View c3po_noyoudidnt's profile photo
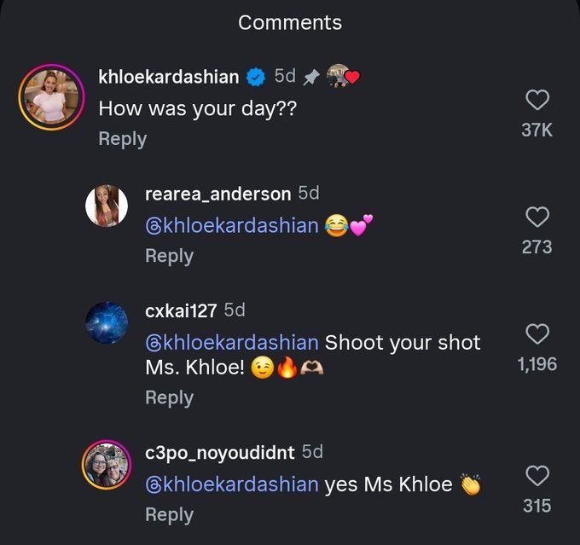Viewport: 580px width, 545px height. coord(107,464)
